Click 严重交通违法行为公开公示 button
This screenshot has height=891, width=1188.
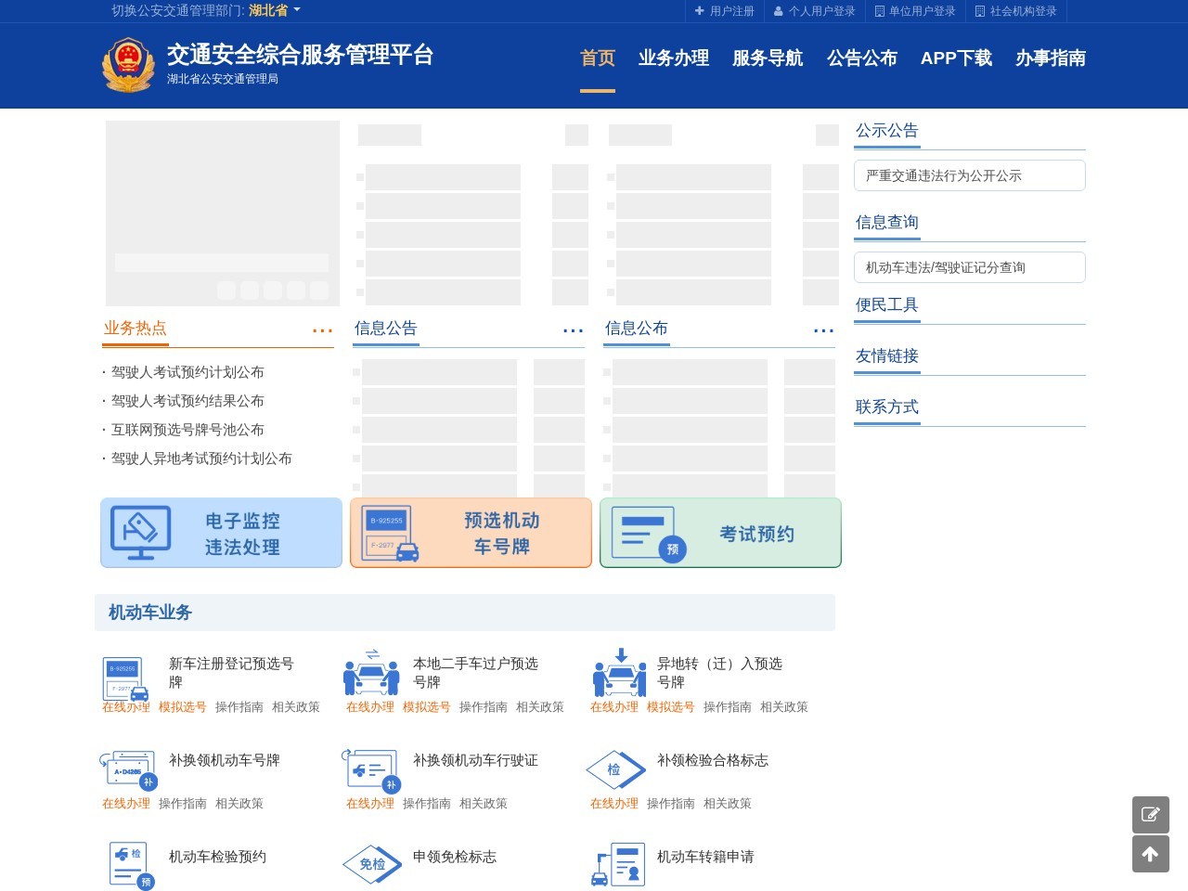coord(969,174)
